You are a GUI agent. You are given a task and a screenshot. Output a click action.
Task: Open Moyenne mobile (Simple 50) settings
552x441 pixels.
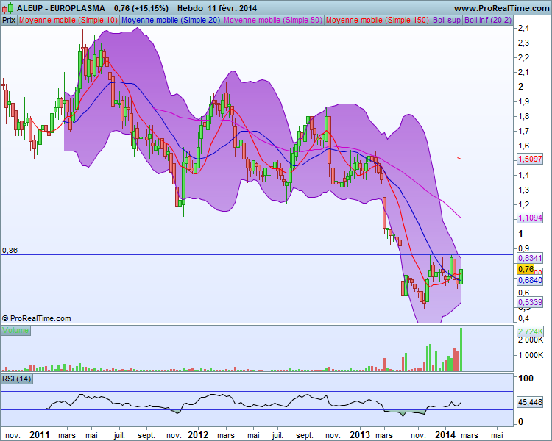click(273, 20)
